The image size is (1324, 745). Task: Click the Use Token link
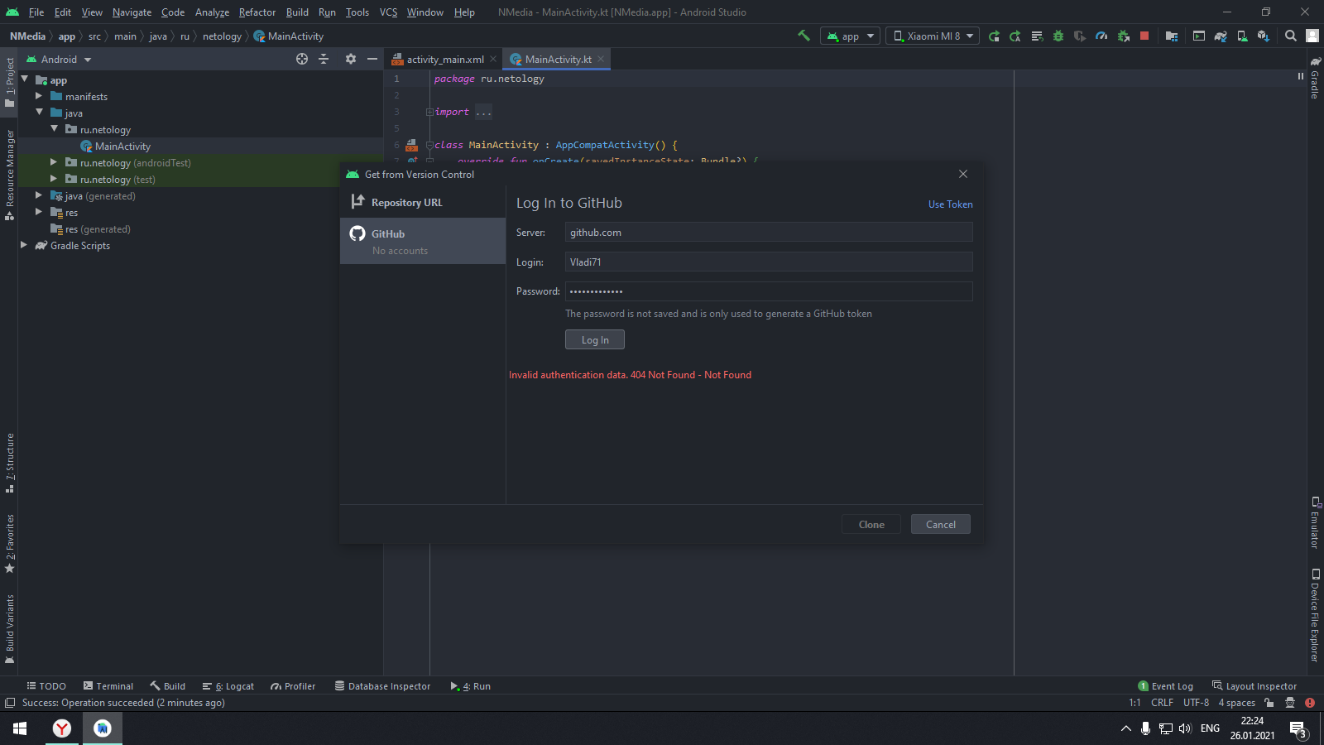(950, 204)
